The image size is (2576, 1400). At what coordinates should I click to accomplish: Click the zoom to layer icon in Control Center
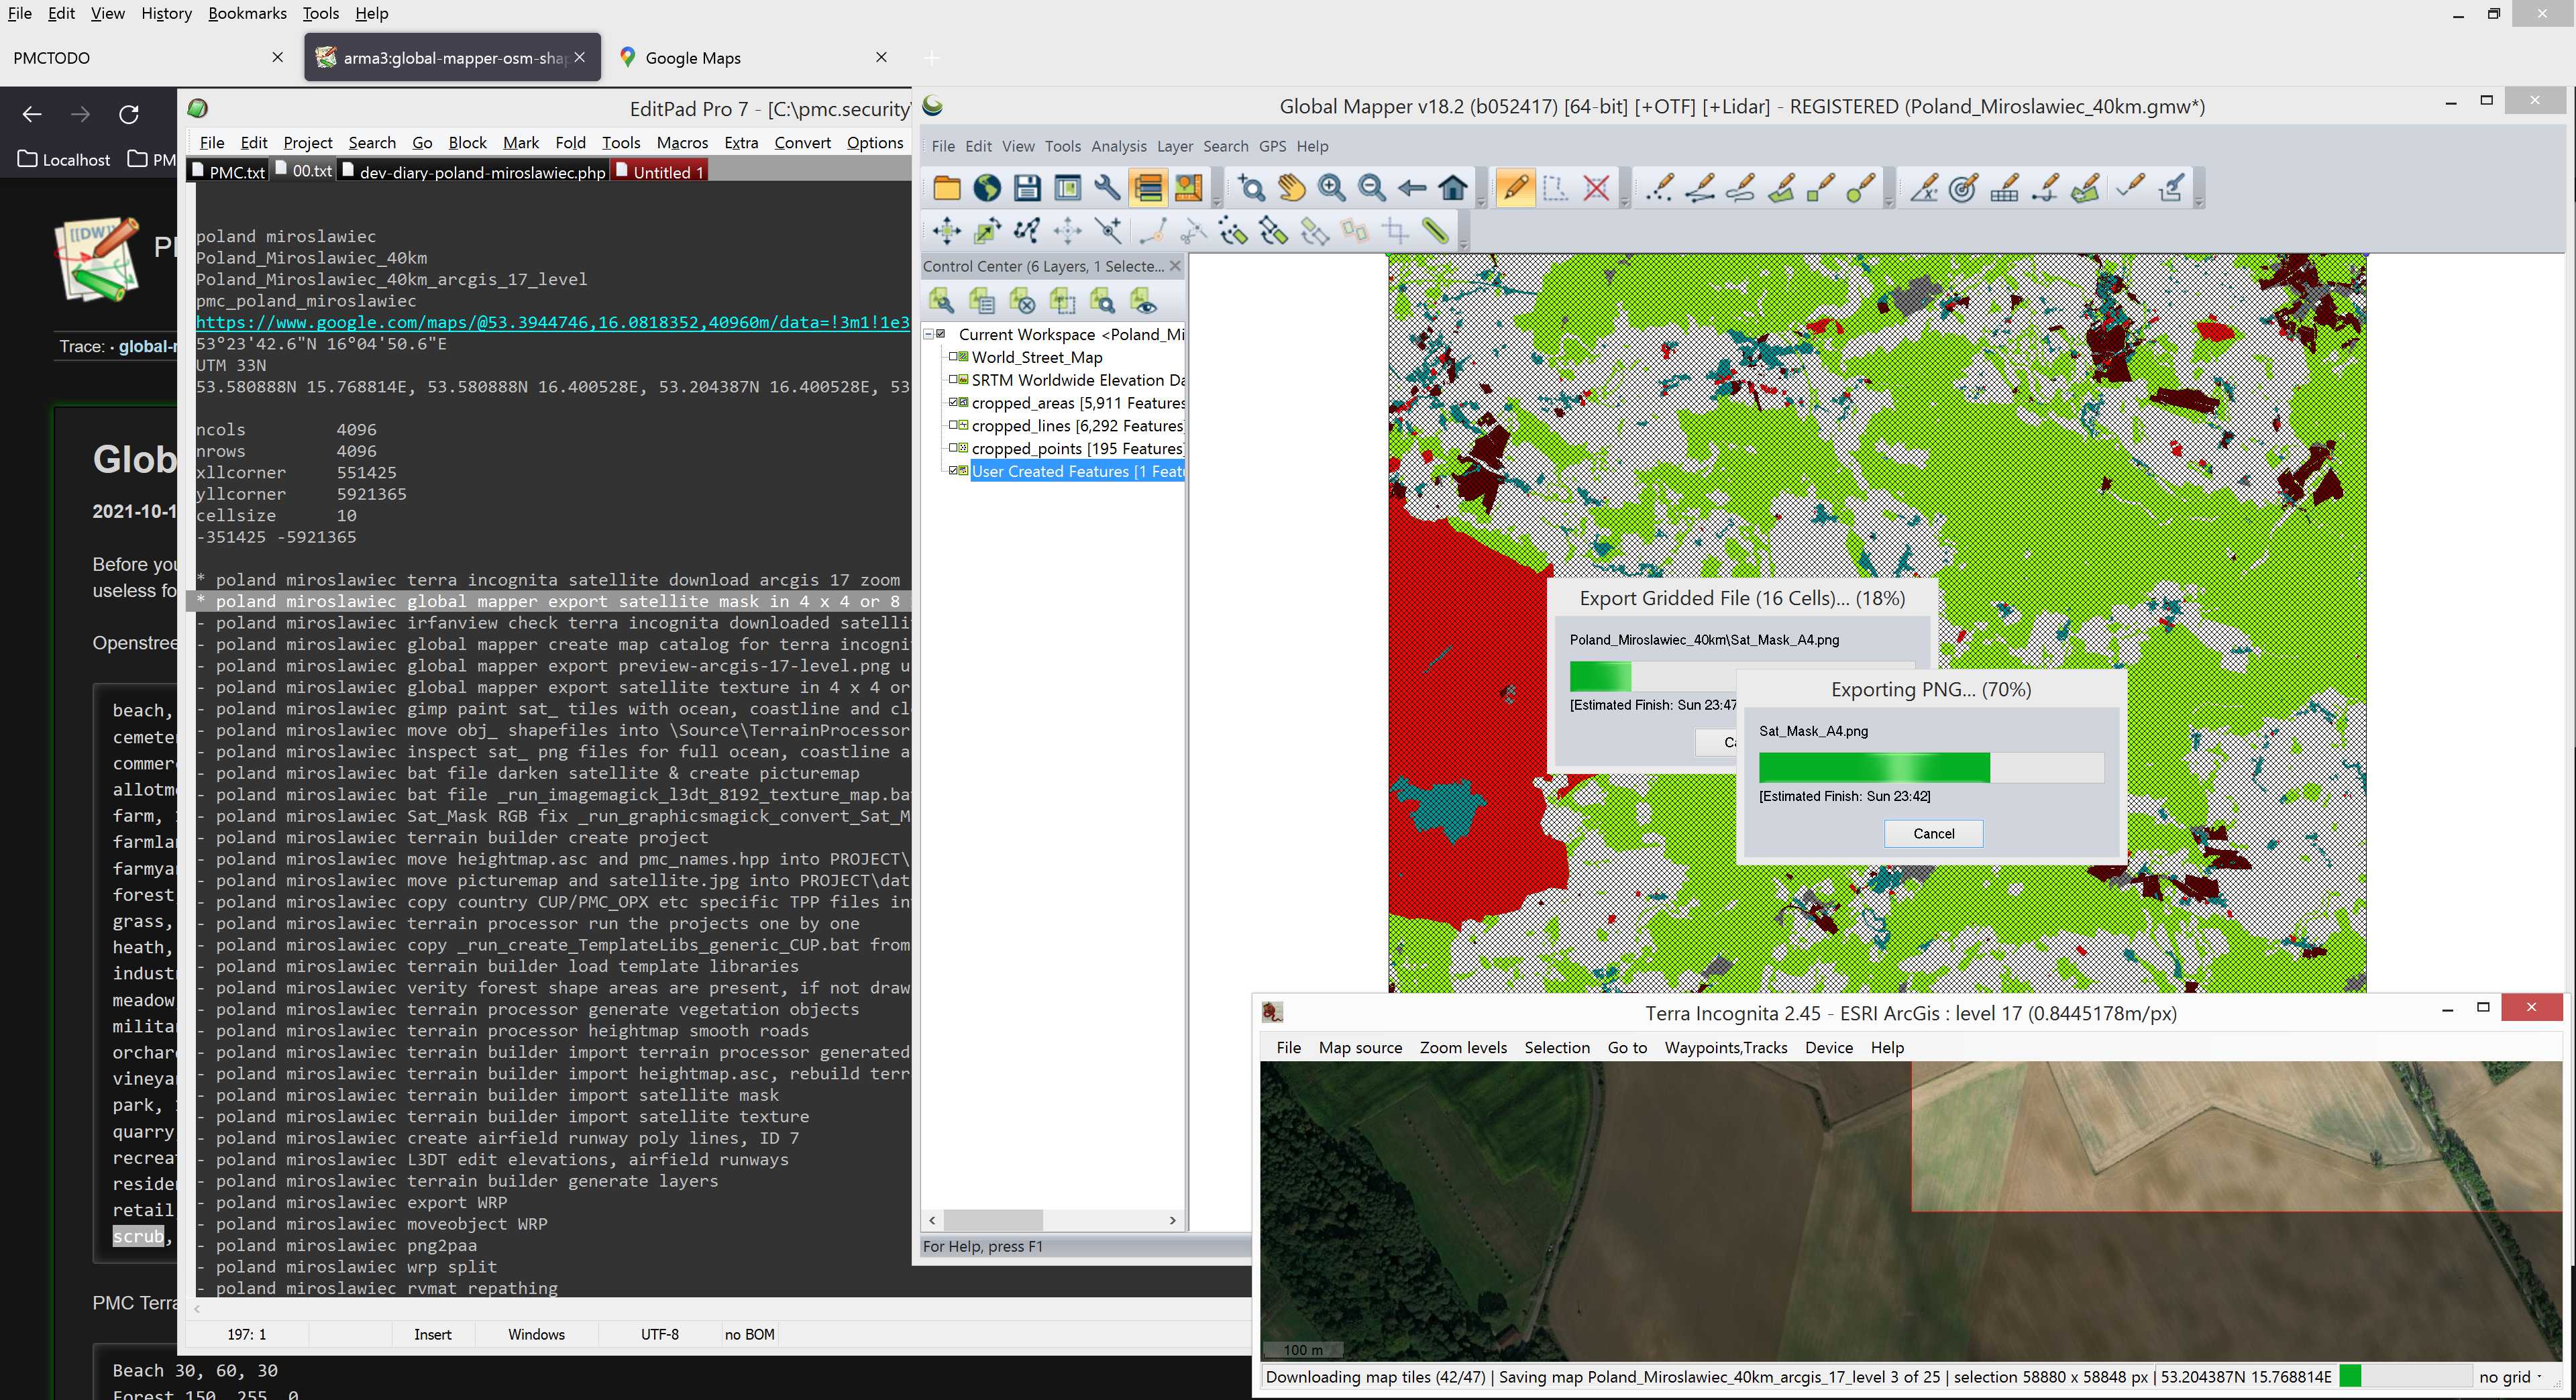[1102, 301]
